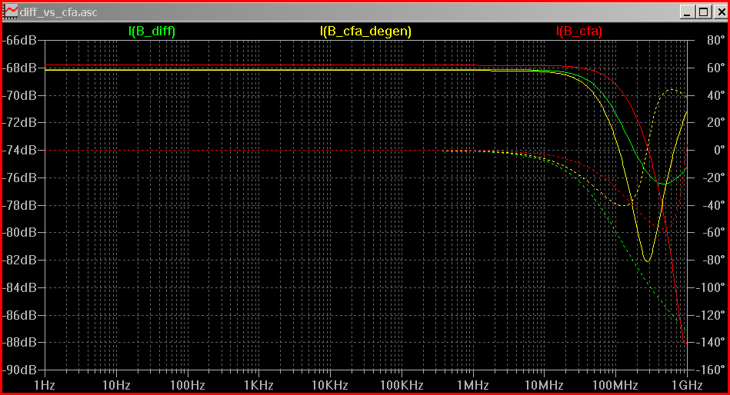Maximize the waveform window
The height and width of the screenshot is (395, 730).
[x=704, y=12]
